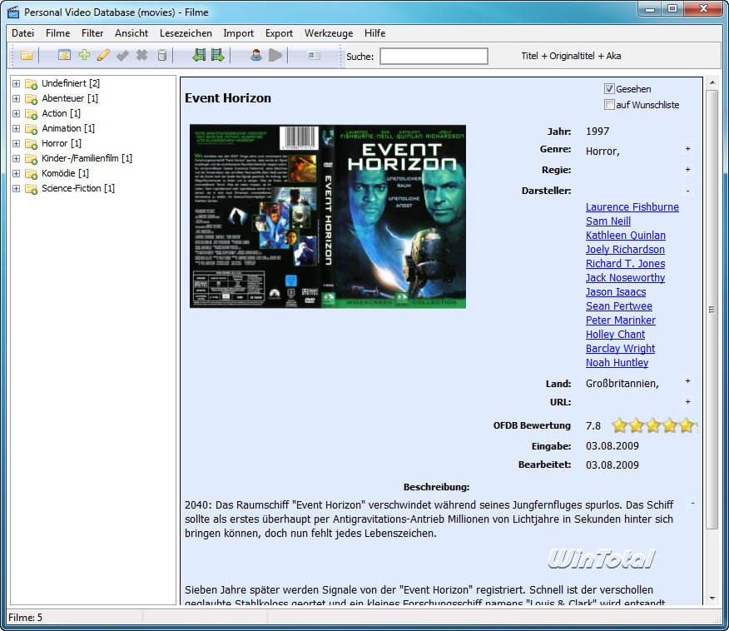The height and width of the screenshot is (631, 729).
Task: Click the quick add wizard toolbar icon
Action: [x=64, y=56]
